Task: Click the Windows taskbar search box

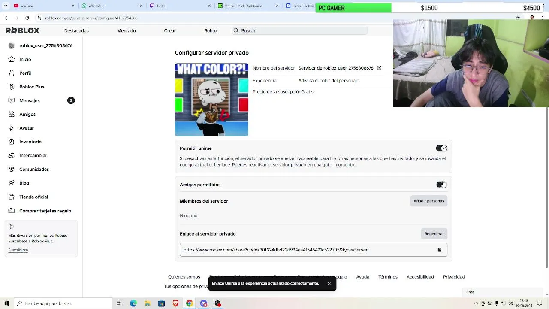Action: 63,303
